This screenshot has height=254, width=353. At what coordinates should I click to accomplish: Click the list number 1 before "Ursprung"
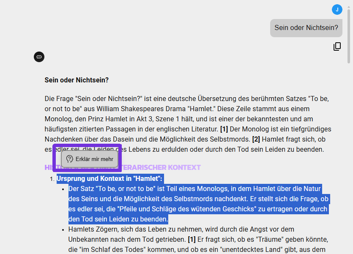coord(52,179)
